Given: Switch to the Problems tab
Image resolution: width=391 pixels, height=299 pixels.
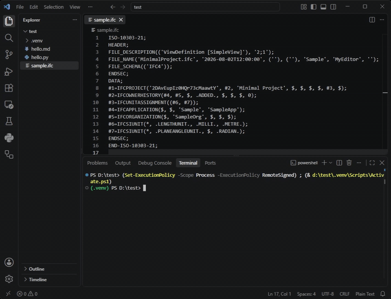Looking at the screenshot, I should click(97, 163).
